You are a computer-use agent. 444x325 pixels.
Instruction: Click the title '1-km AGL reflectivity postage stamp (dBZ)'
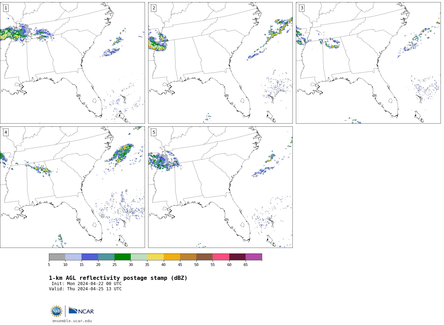coord(118,278)
